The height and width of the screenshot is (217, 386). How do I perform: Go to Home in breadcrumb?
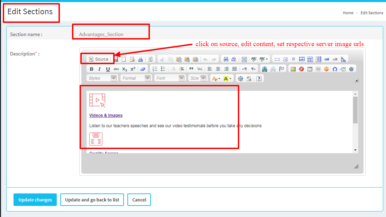point(348,13)
